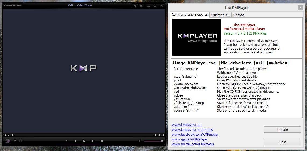Open the gplus.to/KMPlayer link

(x=189, y=139)
